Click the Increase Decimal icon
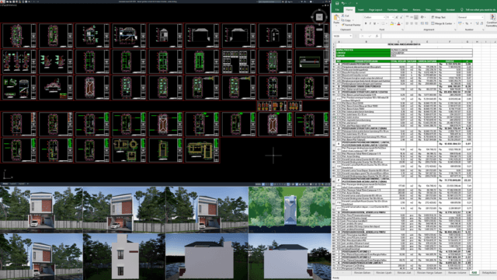 (x=478, y=23)
